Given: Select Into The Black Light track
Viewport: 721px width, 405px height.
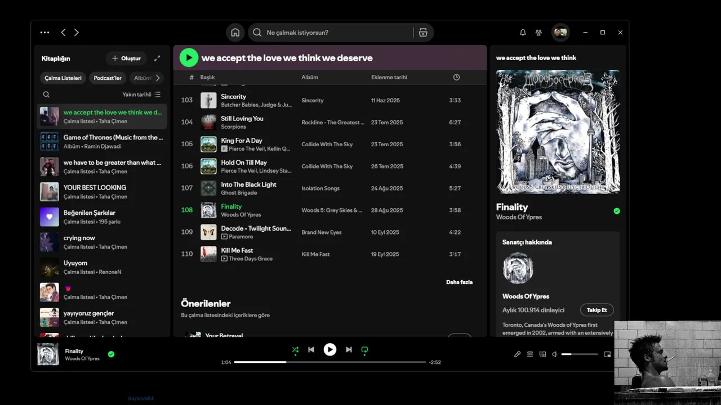Looking at the screenshot, I should tap(330, 188).
